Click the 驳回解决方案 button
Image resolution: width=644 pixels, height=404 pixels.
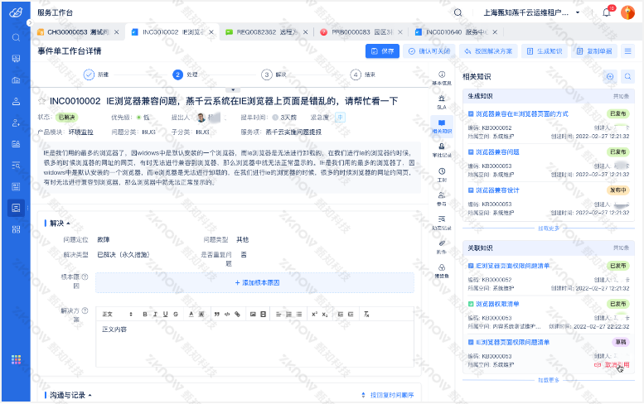(488, 51)
